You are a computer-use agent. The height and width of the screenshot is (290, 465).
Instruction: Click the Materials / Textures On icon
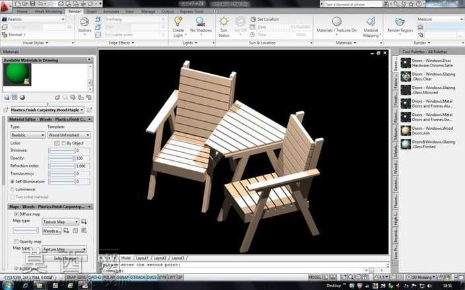[337, 22]
